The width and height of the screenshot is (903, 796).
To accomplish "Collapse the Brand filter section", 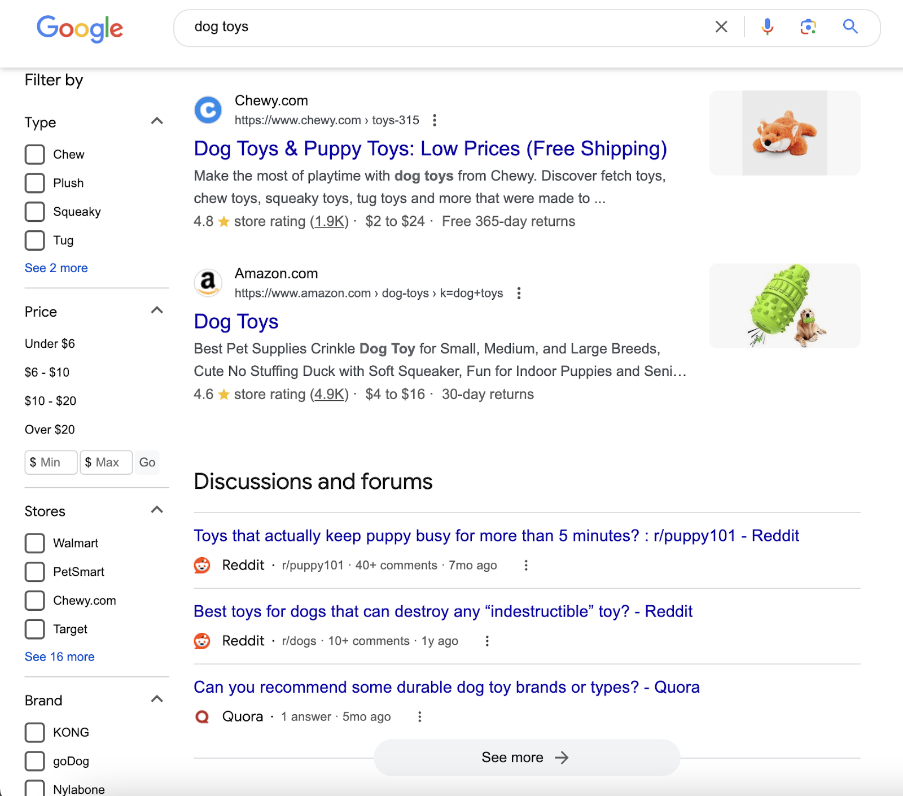I will pyautogui.click(x=157, y=699).
